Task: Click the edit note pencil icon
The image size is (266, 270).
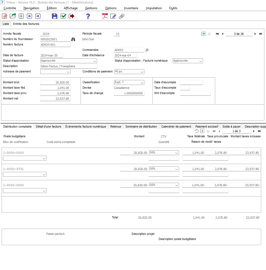Action: click(113, 16)
